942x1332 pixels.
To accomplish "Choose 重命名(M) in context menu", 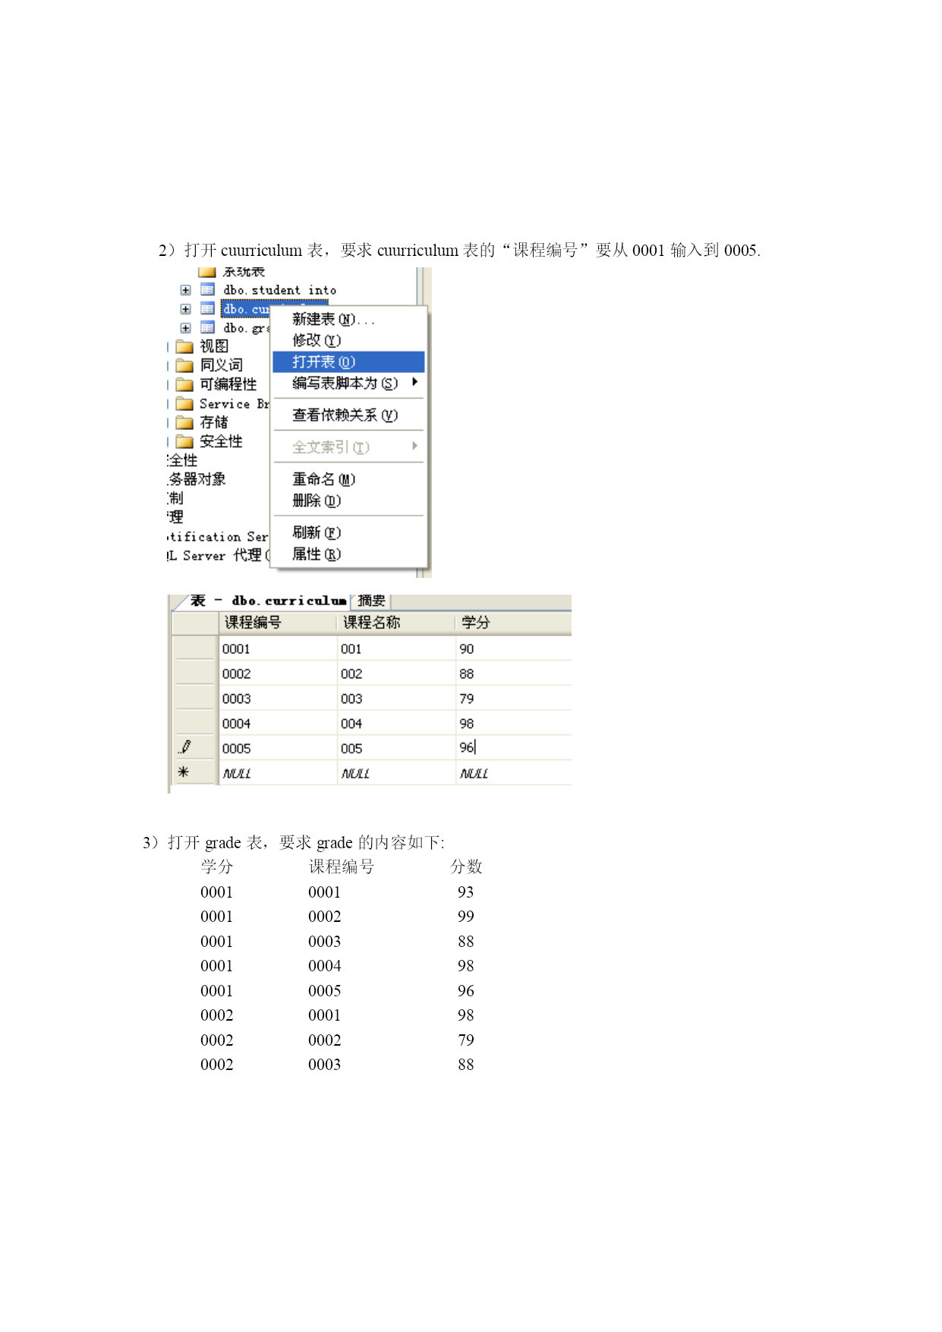I will (348, 479).
